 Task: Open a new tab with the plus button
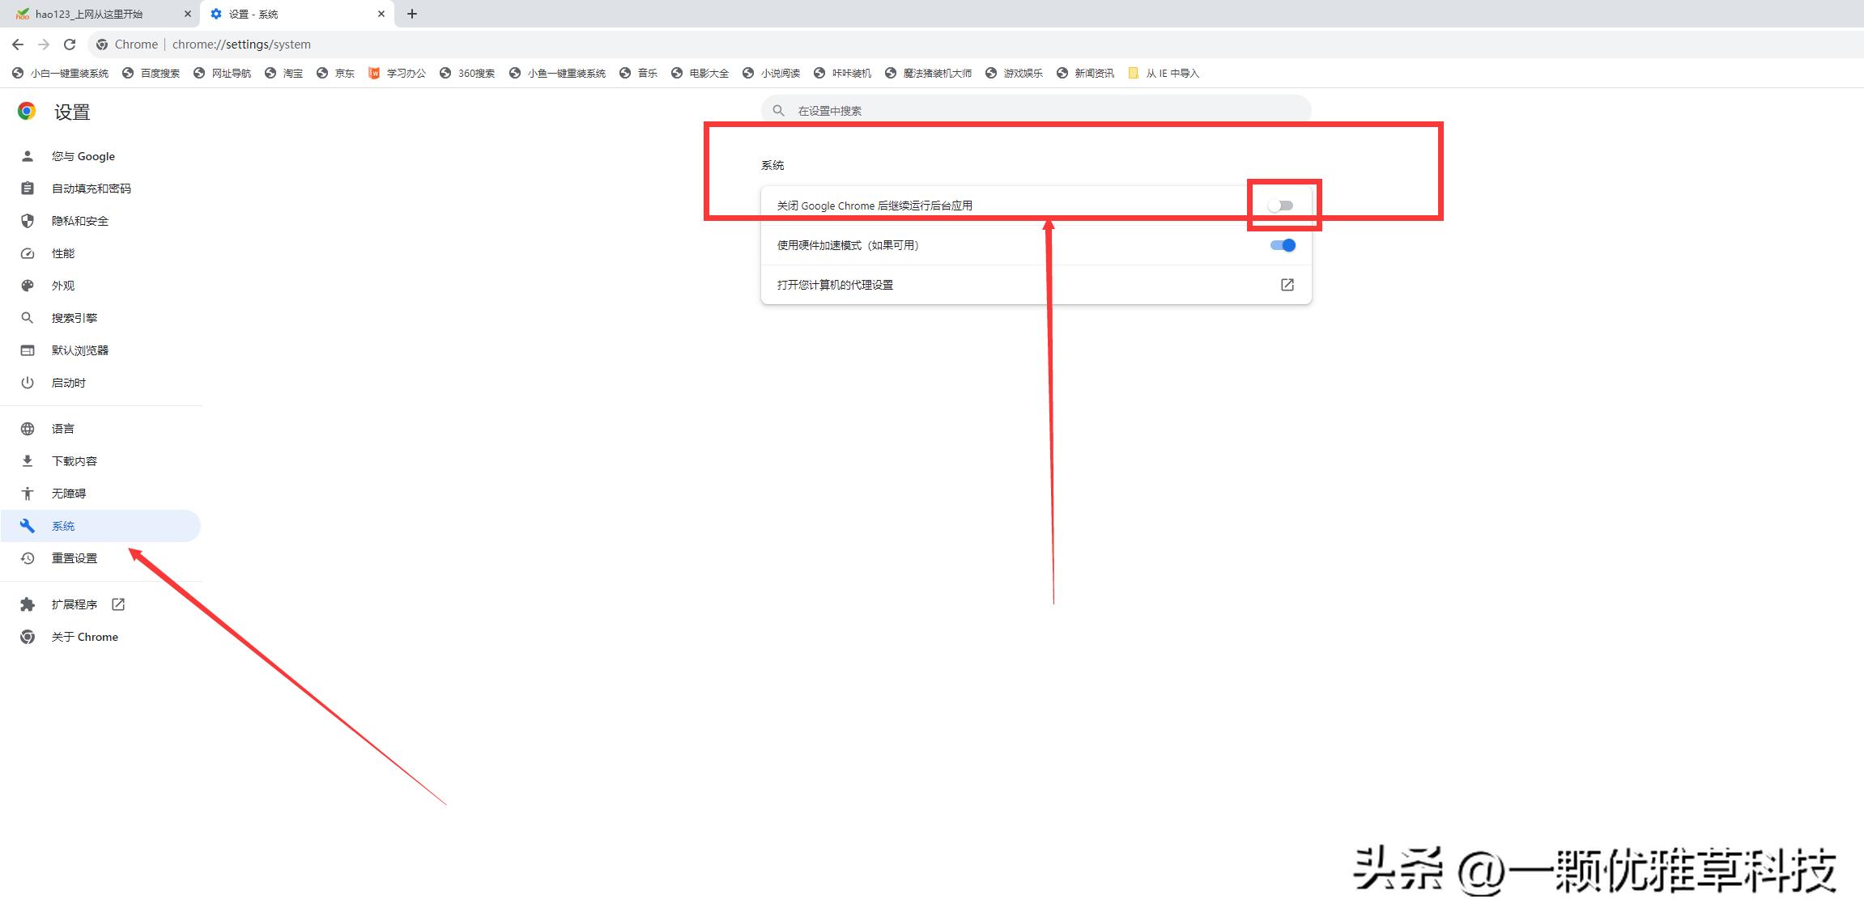(413, 14)
